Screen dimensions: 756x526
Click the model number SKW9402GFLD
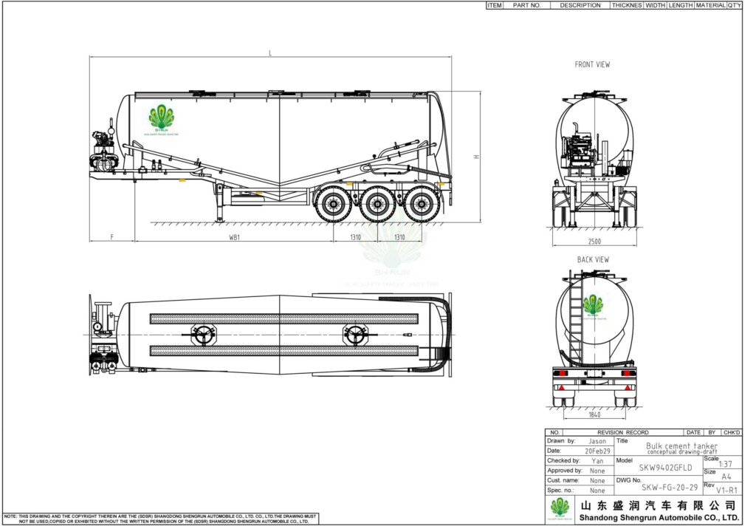pyautogui.click(x=664, y=468)
